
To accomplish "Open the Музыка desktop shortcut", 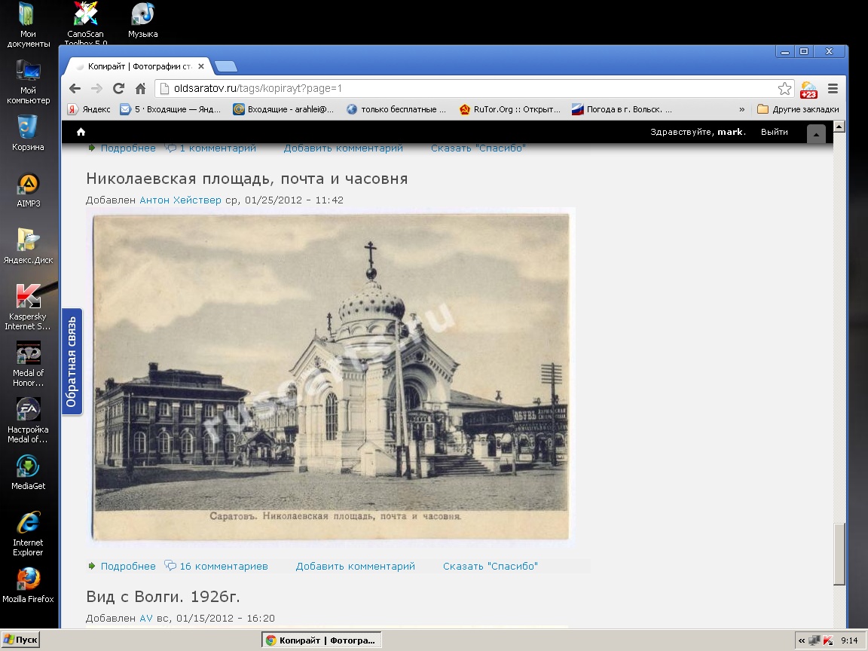I will click(143, 20).
